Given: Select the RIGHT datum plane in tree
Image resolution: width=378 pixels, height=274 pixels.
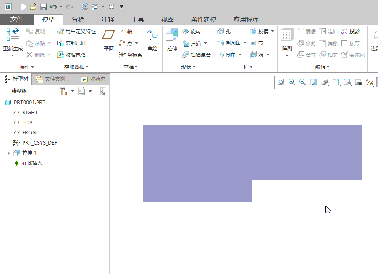Looking at the screenshot, I should [26, 112].
